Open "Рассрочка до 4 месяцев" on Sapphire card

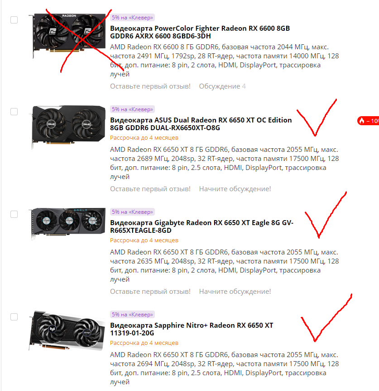(144, 343)
